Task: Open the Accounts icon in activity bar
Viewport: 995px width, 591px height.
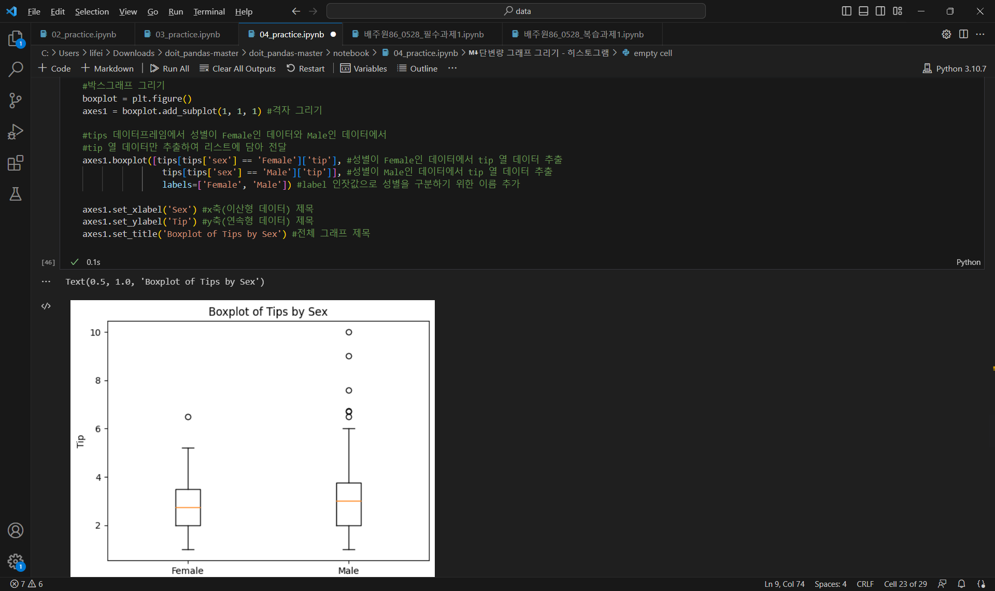Action: pyautogui.click(x=16, y=530)
